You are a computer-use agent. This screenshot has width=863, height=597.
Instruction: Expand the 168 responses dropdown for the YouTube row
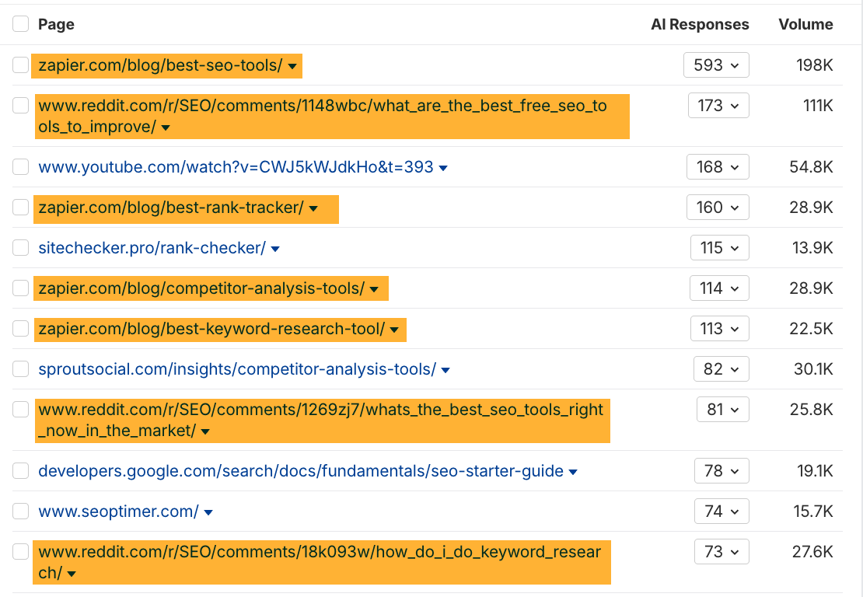coord(718,166)
